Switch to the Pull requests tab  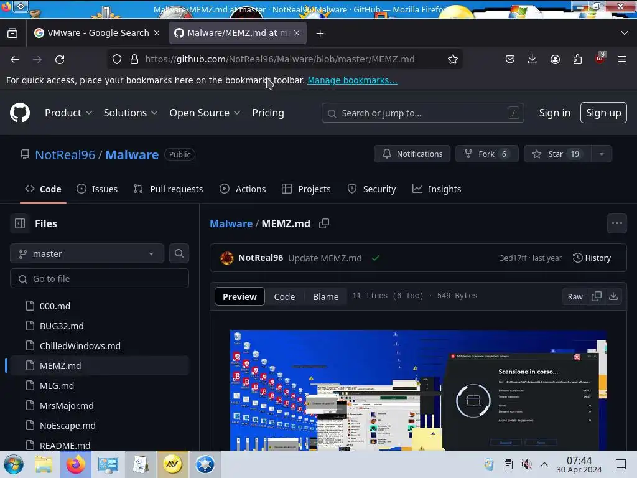click(x=168, y=189)
